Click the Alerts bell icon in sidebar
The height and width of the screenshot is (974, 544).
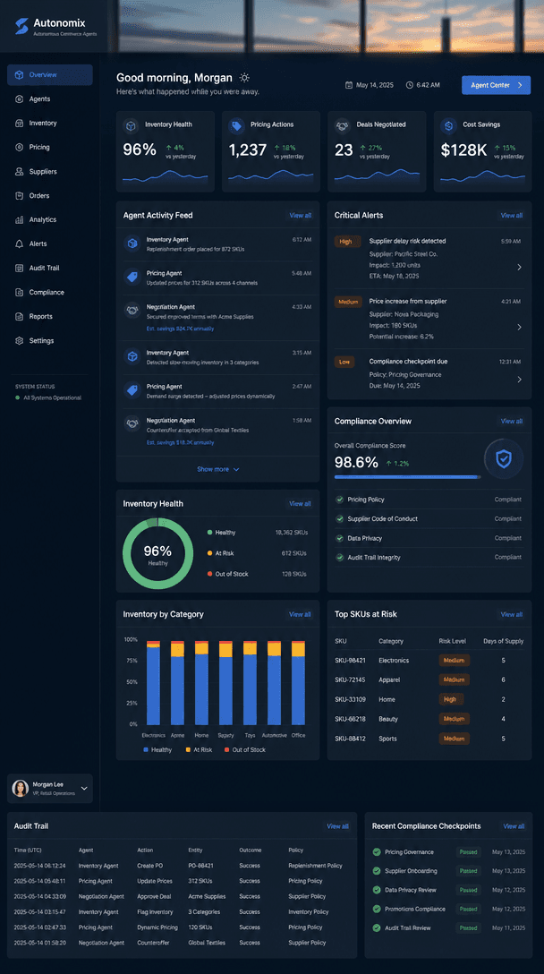click(x=20, y=244)
